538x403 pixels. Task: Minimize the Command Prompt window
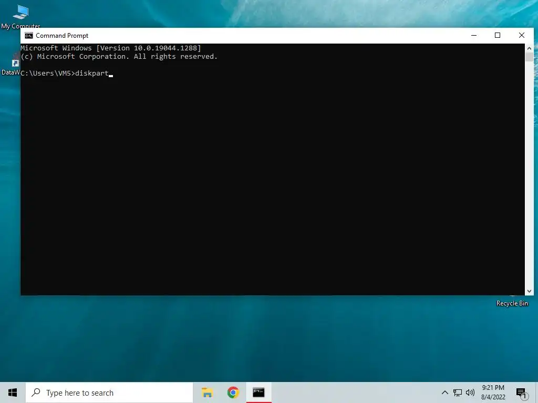tap(474, 35)
